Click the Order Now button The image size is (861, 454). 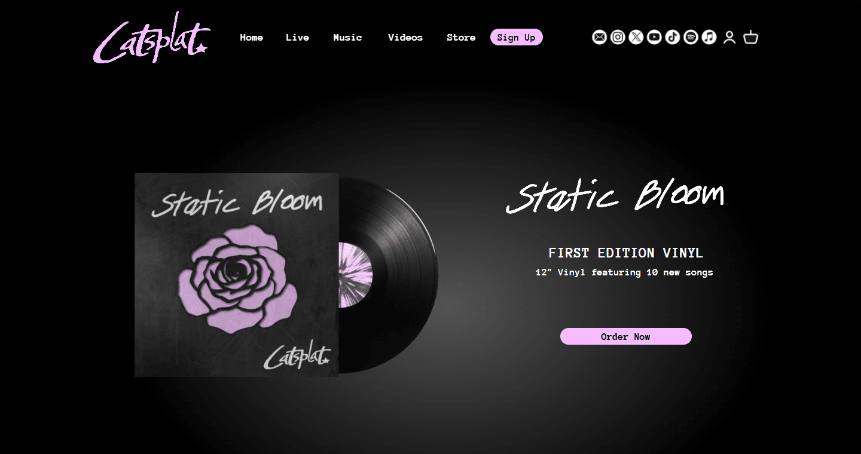tap(626, 336)
